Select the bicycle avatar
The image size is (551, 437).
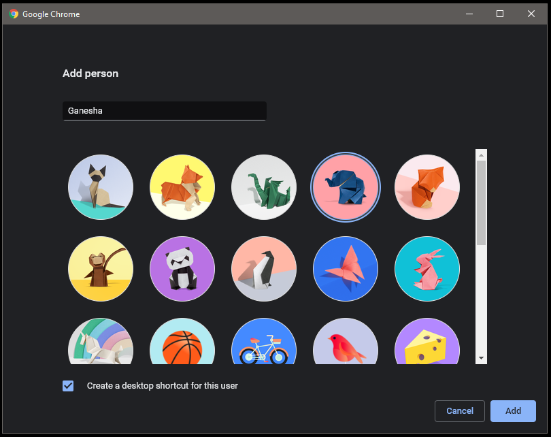[x=264, y=341]
